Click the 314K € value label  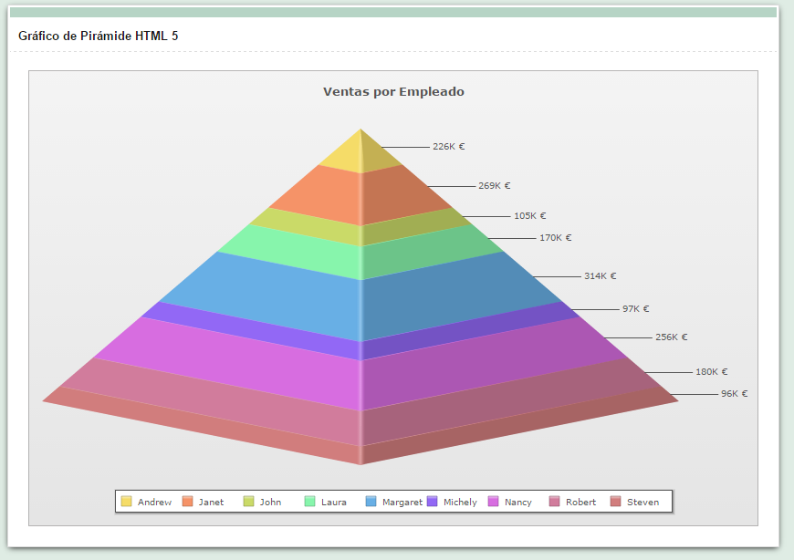pos(598,274)
